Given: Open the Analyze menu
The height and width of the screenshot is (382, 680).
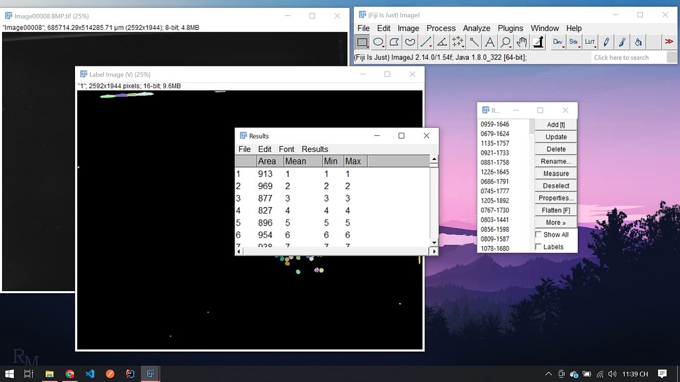Looking at the screenshot, I should (x=477, y=28).
